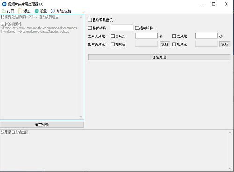
Task: Toggle the 强制转换 checkbox
Action: 137,28
